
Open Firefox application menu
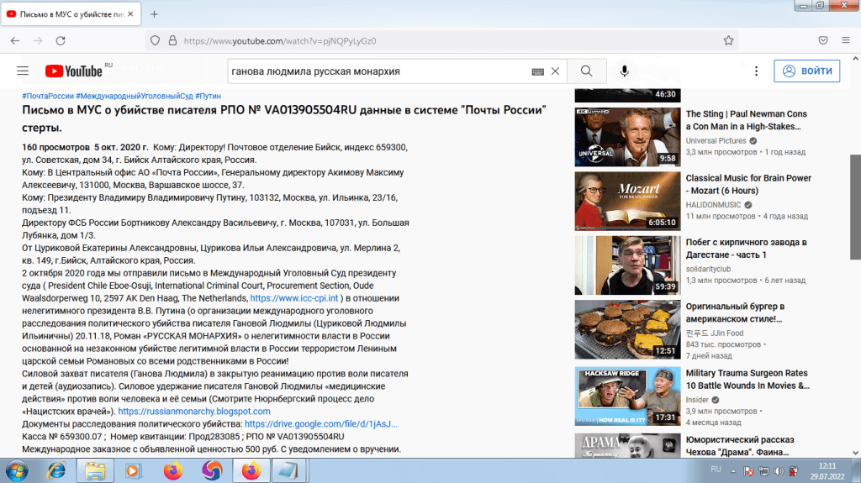click(846, 40)
